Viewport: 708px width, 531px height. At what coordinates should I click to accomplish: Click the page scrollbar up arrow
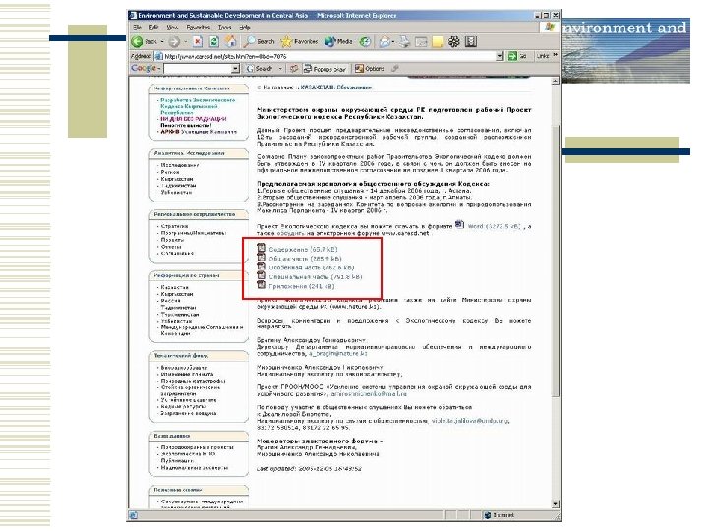(x=556, y=81)
